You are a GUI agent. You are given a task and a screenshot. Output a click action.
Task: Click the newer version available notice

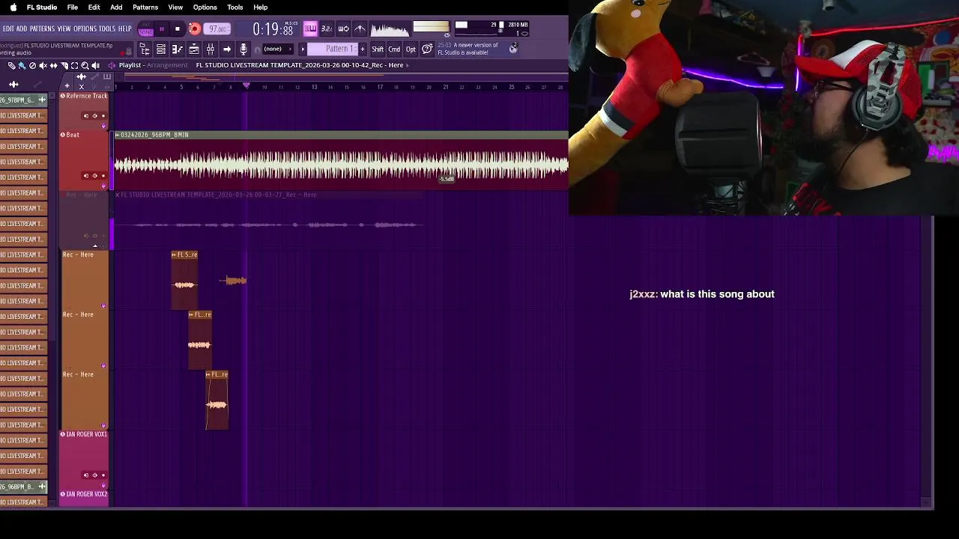[468, 49]
